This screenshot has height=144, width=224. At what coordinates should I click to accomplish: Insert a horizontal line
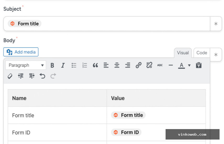click(x=171, y=65)
